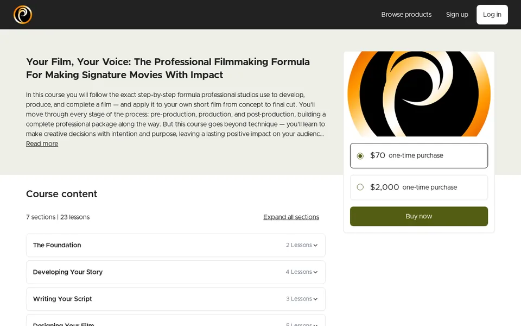Click the Log in button

pos(492,15)
